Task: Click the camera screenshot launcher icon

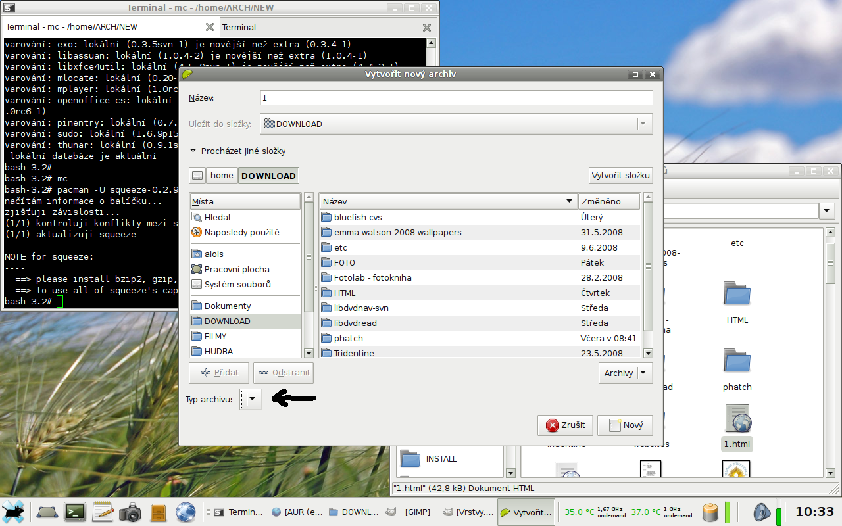Action: (130, 512)
